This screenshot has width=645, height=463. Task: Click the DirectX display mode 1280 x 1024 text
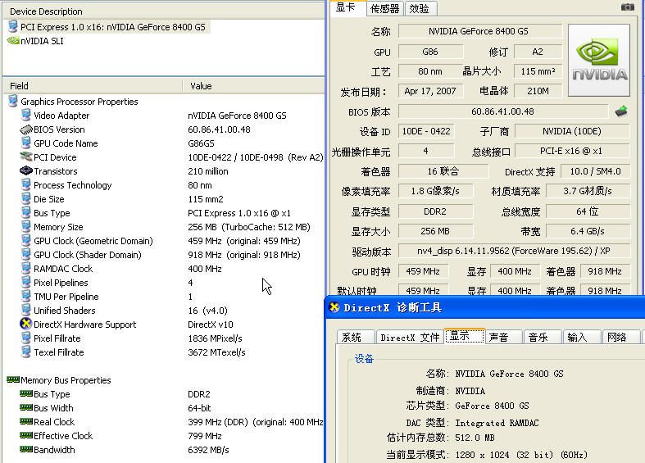520,454
